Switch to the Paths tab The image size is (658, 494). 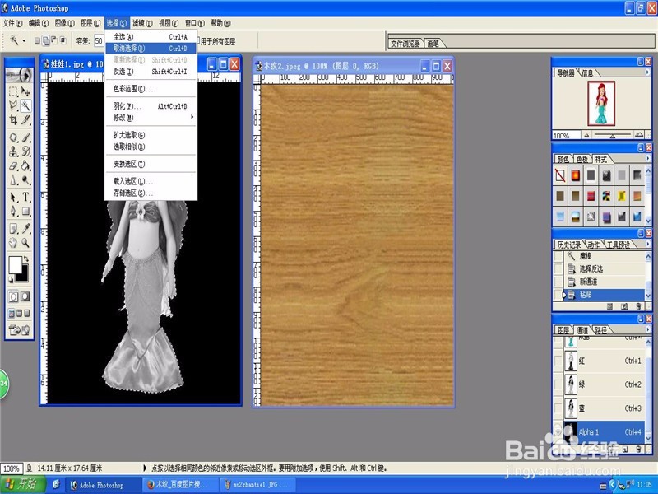pos(601,331)
